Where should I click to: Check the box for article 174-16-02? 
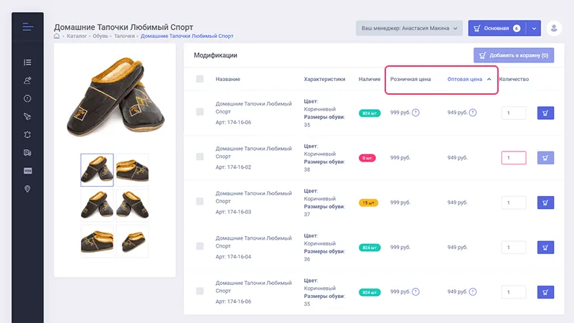(x=199, y=157)
